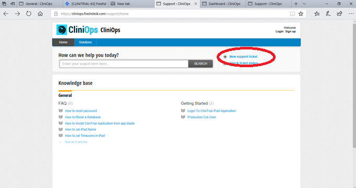Click book icon beside Login To CliniTrial iPad Application
This screenshot has height=188, width=356.
click(x=183, y=111)
